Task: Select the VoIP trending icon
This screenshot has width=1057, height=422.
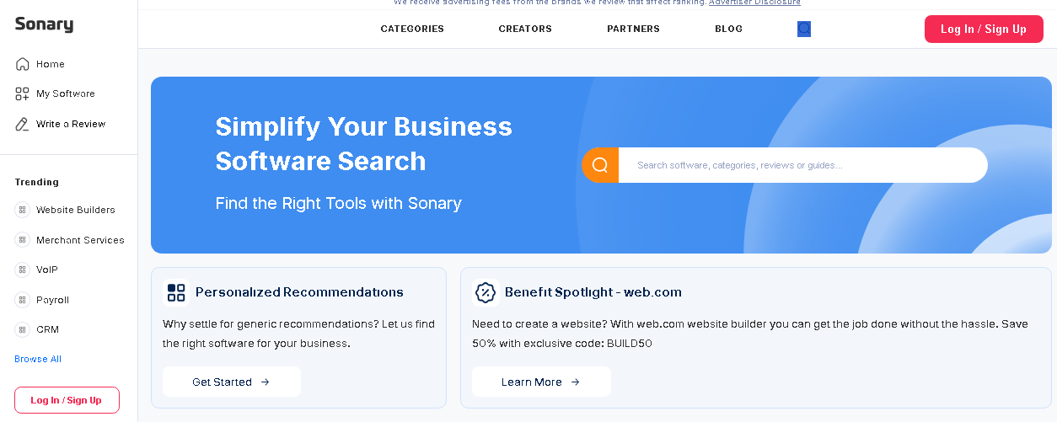Action: pos(22,270)
